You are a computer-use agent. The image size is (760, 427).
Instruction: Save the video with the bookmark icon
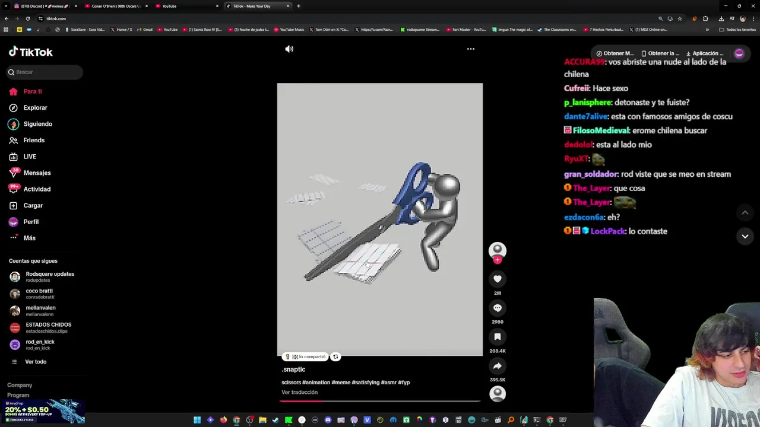(x=498, y=337)
